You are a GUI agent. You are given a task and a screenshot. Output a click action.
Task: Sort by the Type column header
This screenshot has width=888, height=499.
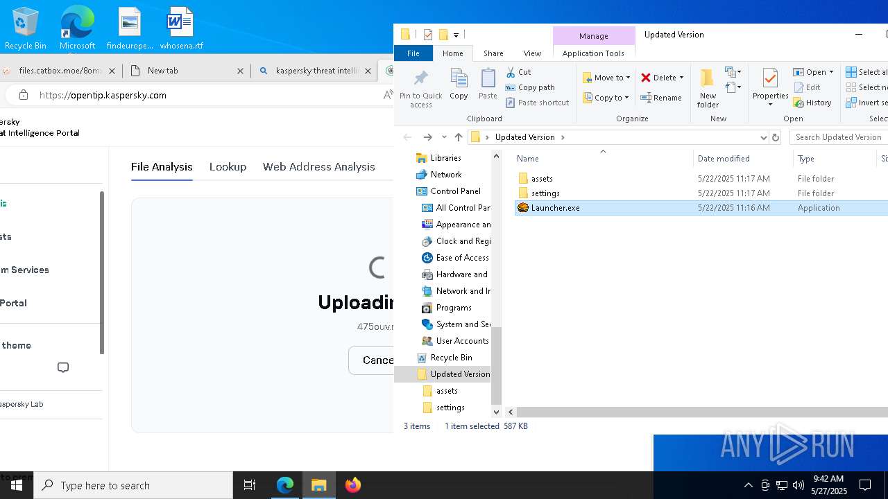tap(835, 159)
